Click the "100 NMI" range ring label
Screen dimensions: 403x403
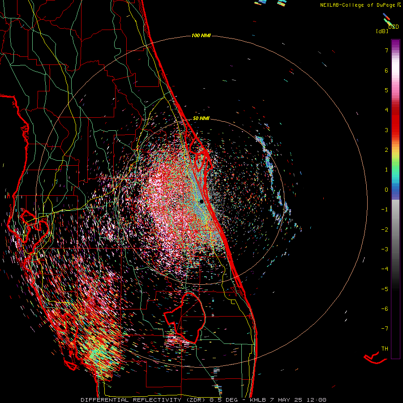(201, 35)
